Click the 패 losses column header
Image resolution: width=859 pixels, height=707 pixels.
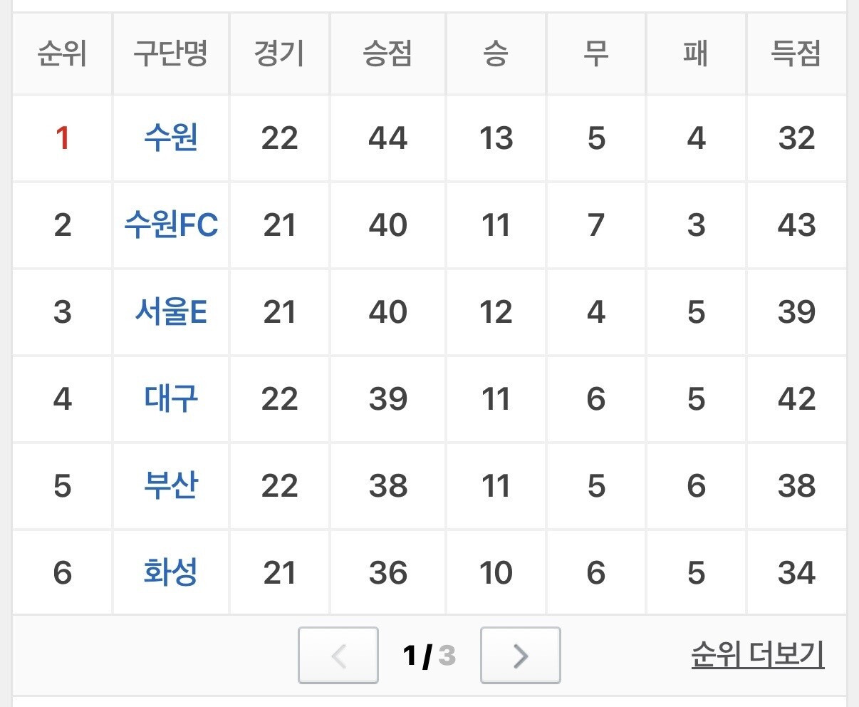pos(696,53)
